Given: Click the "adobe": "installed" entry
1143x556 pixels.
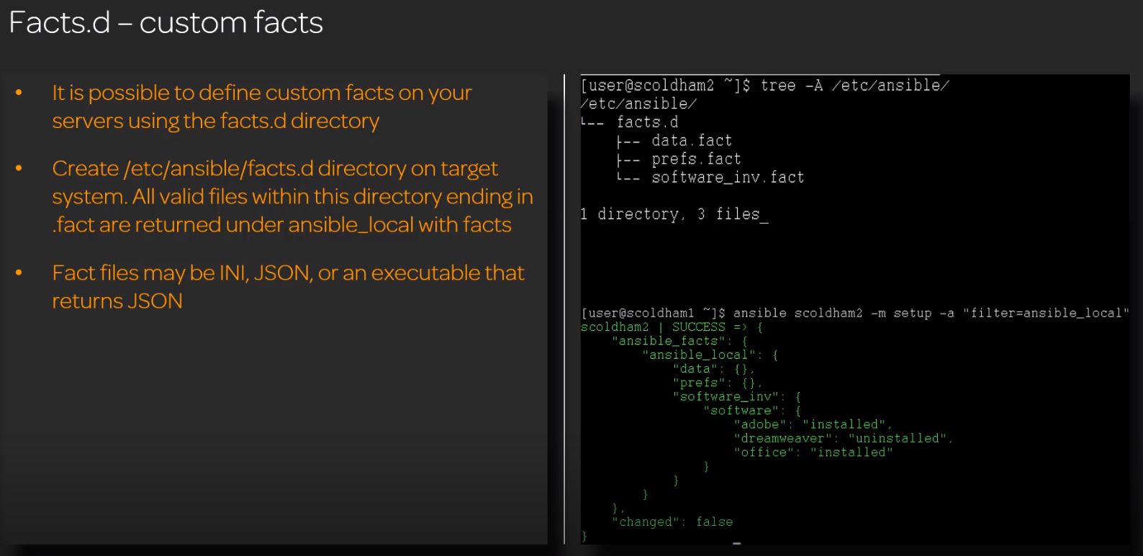Looking at the screenshot, I should tap(812, 424).
